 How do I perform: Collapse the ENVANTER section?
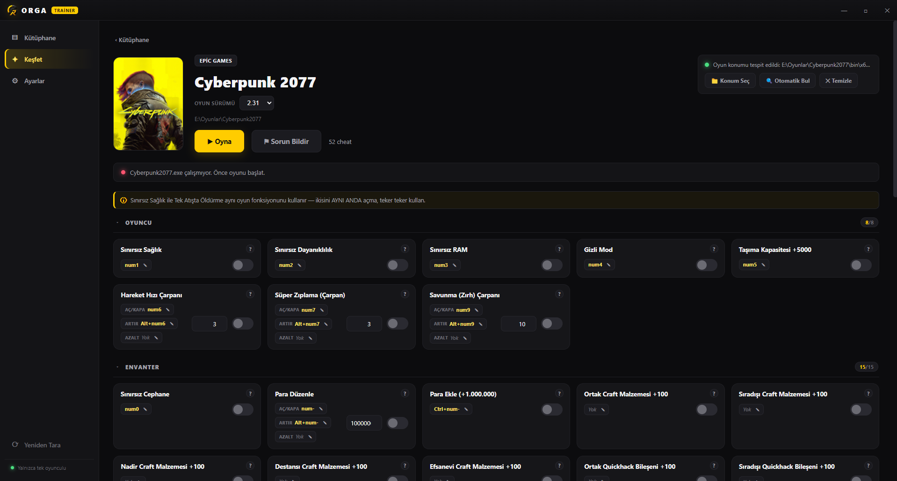117,367
